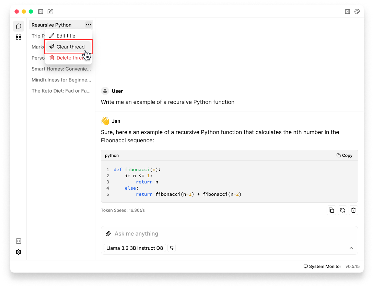Open the theme palette icon
This screenshot has width=374, height=288.
357,11
